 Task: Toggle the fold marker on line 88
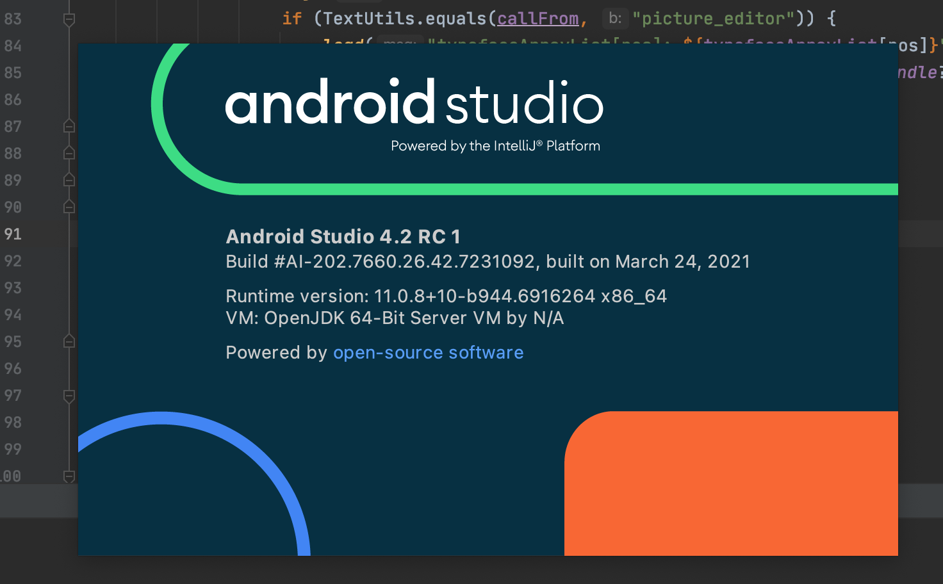coord(69,153)
